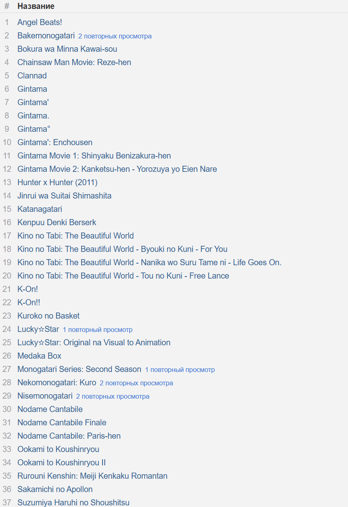The height and width of the screenshot is (507, 348).
Task: Click Sakamichi no Apollon title
Action: tap(55, 489)
